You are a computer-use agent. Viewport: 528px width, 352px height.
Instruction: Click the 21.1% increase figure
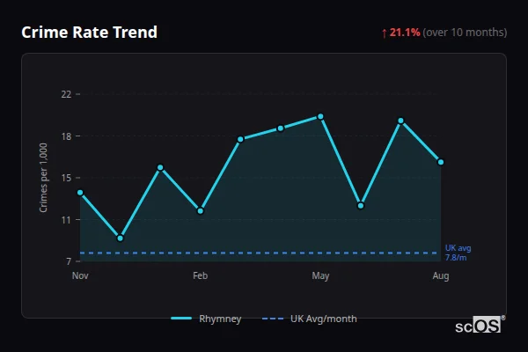405,33
